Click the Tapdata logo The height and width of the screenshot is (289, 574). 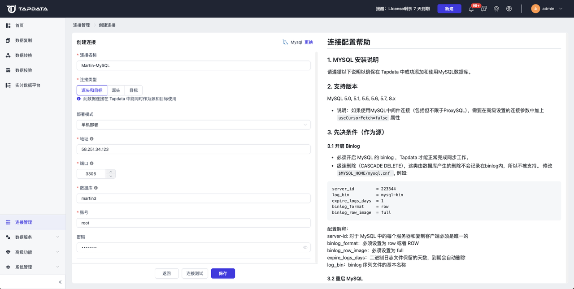pos(27,9)
